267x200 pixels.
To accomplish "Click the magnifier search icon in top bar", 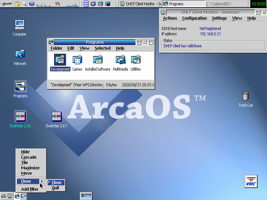I will pyautogui.click(x=24, y=4).
